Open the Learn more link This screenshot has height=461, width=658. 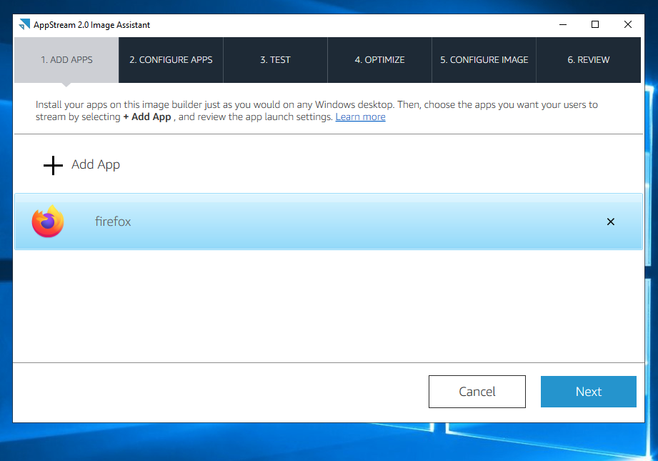361,117
